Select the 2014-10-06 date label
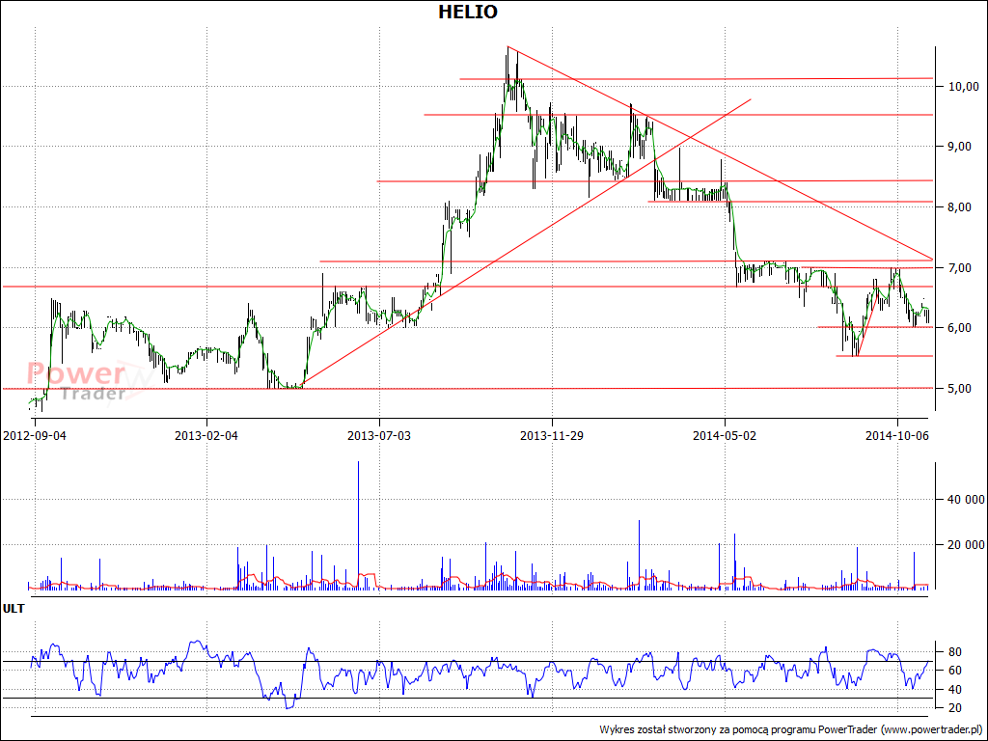Screen dimensions: 988x741 [897, 435]
